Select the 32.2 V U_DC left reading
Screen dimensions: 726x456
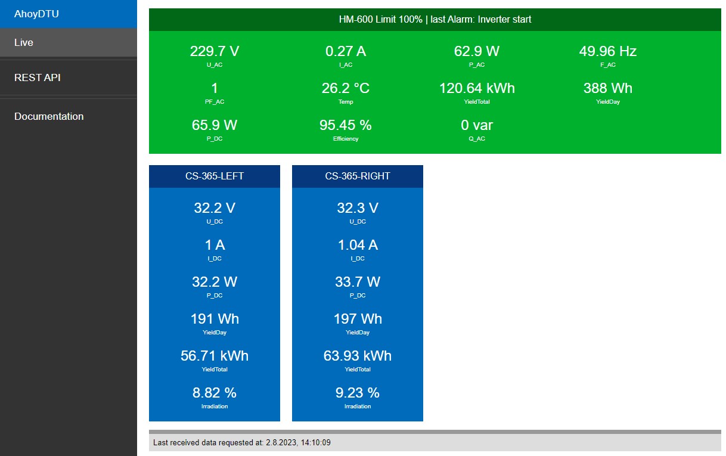[x=215, y=208]
